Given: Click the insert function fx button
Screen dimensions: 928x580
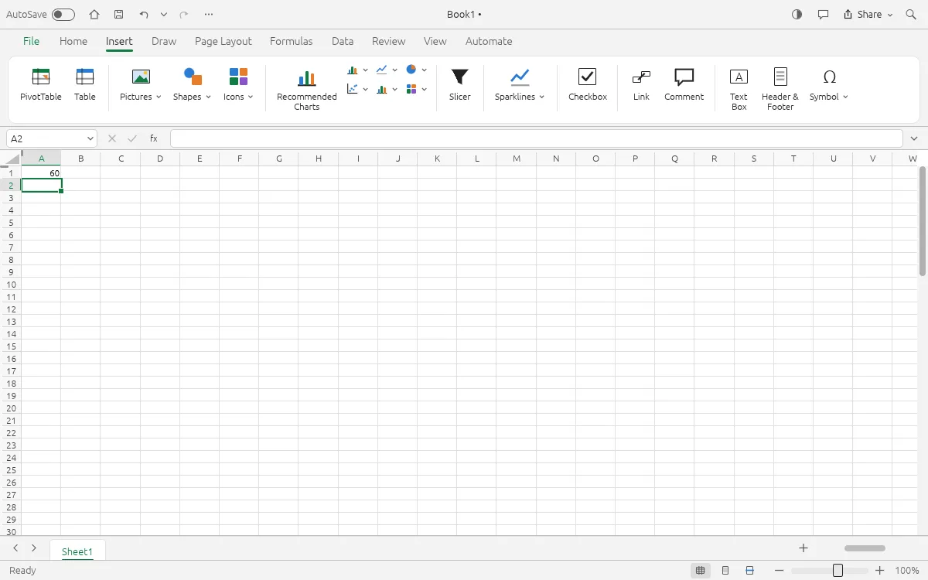Looking at the screenshot, I should (x=154, y=138).
